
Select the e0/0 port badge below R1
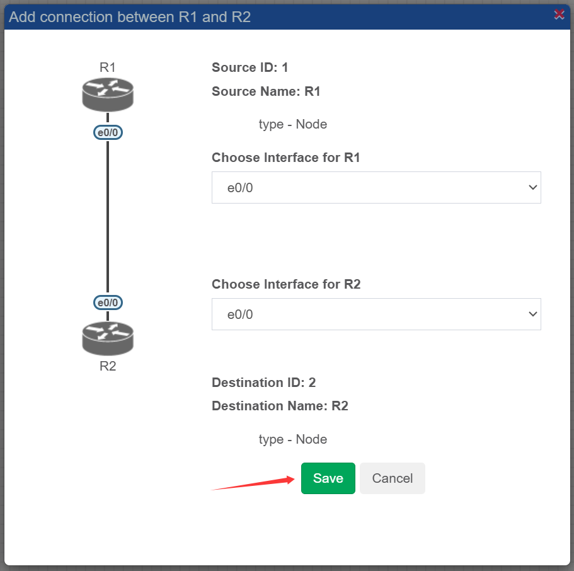pos(108,132)
